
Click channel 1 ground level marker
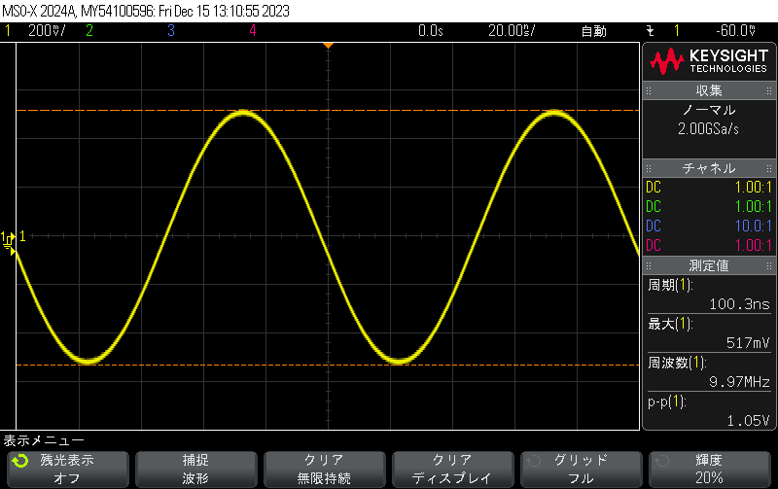click(x=10, y=236)
